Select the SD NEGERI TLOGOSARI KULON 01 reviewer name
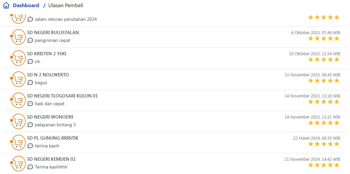Viewport: 350px width, 174px height. coord(62,96)
